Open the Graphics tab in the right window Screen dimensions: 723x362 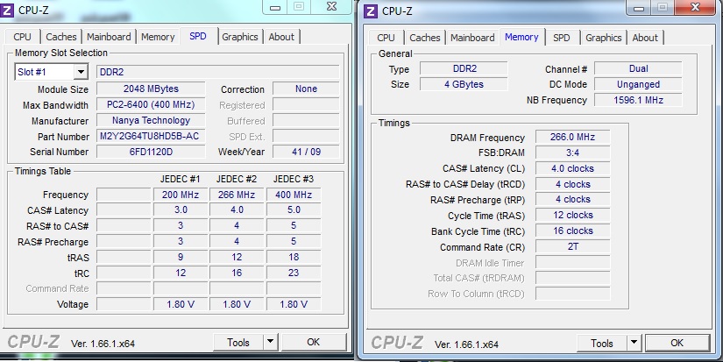pos(604,38)
